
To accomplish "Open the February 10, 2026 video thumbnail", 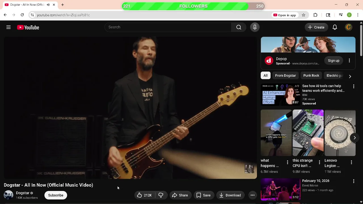I will pos(280,189).
